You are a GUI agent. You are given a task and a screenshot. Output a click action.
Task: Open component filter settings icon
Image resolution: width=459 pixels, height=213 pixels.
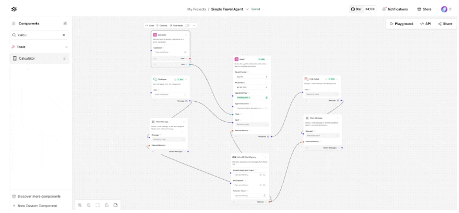pos(65,23)
